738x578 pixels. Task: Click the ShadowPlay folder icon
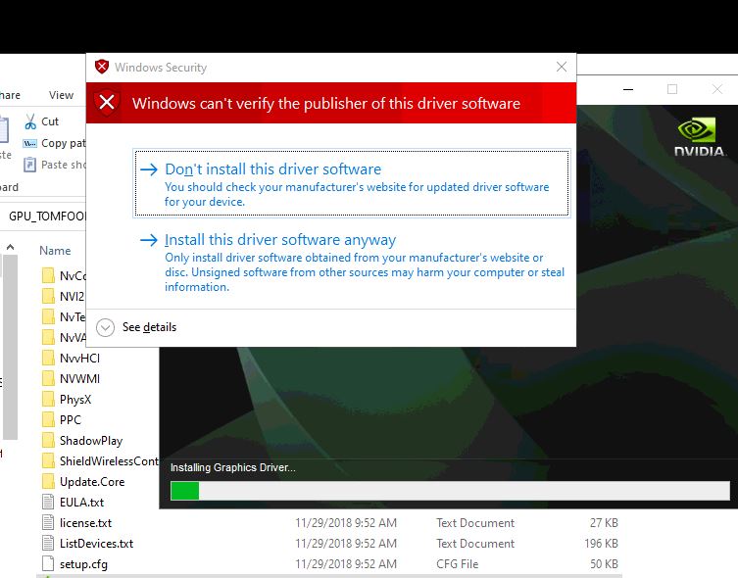[48, 440]
